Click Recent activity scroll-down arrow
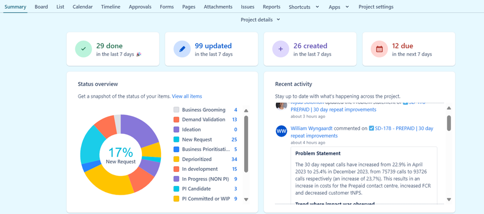Viewport: 484px width, 214px height. 449,200
